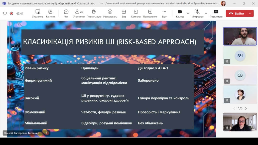
Task: Click the red Выйти leave button
Action: (x=236, y=14)
